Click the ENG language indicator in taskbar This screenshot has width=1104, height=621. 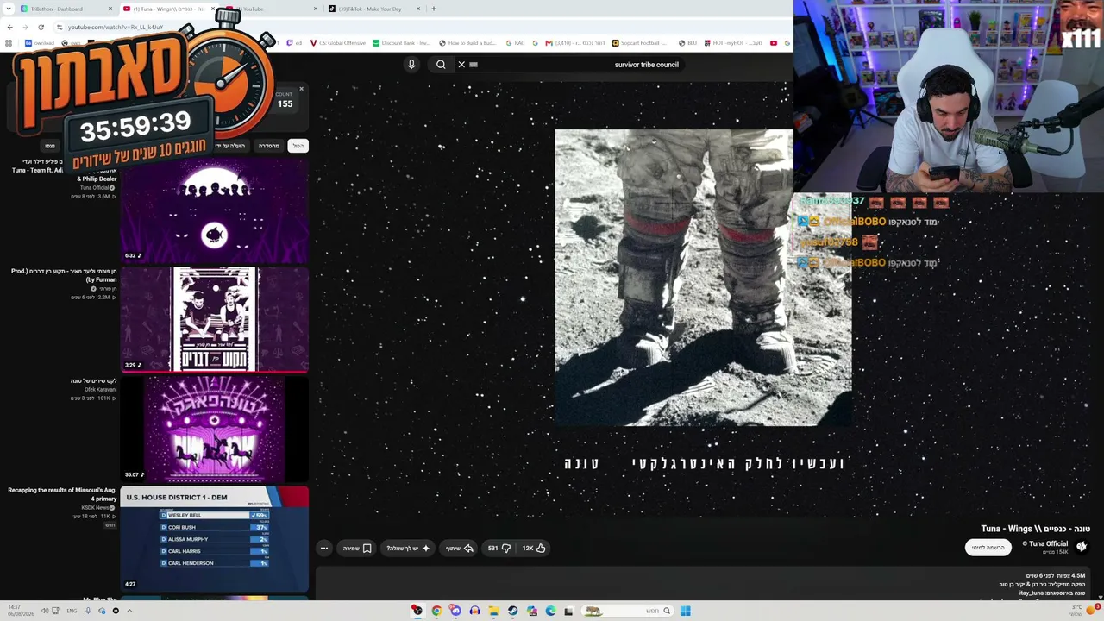point(72,611)
